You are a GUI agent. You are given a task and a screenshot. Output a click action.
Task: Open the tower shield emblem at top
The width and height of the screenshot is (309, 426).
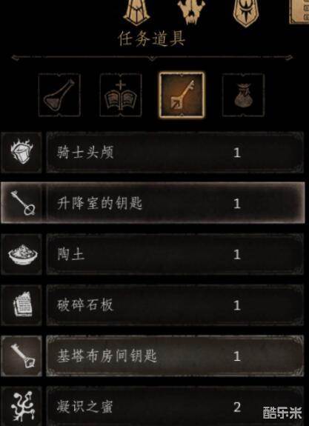pos(136,13)
